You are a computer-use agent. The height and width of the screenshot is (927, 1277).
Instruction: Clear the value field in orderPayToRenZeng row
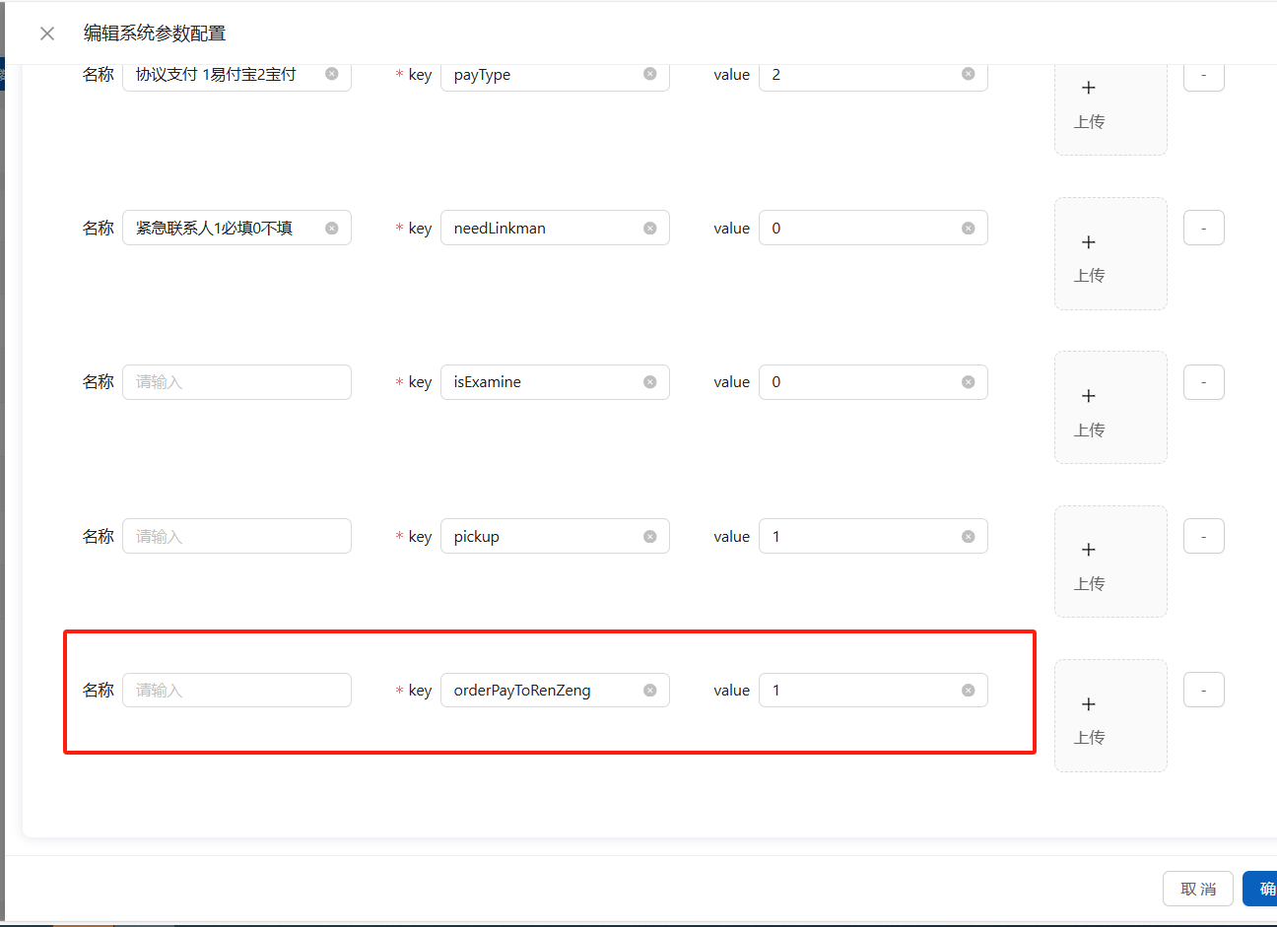(x=969, y=690)
